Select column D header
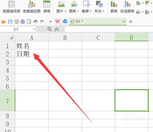The height and width of the screenshot is (132, 153). pos(132,38)
